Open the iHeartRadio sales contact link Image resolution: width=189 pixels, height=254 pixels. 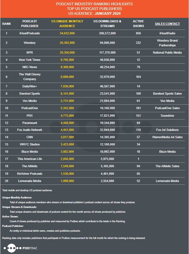pyautogui.click(x=167, y=33)
